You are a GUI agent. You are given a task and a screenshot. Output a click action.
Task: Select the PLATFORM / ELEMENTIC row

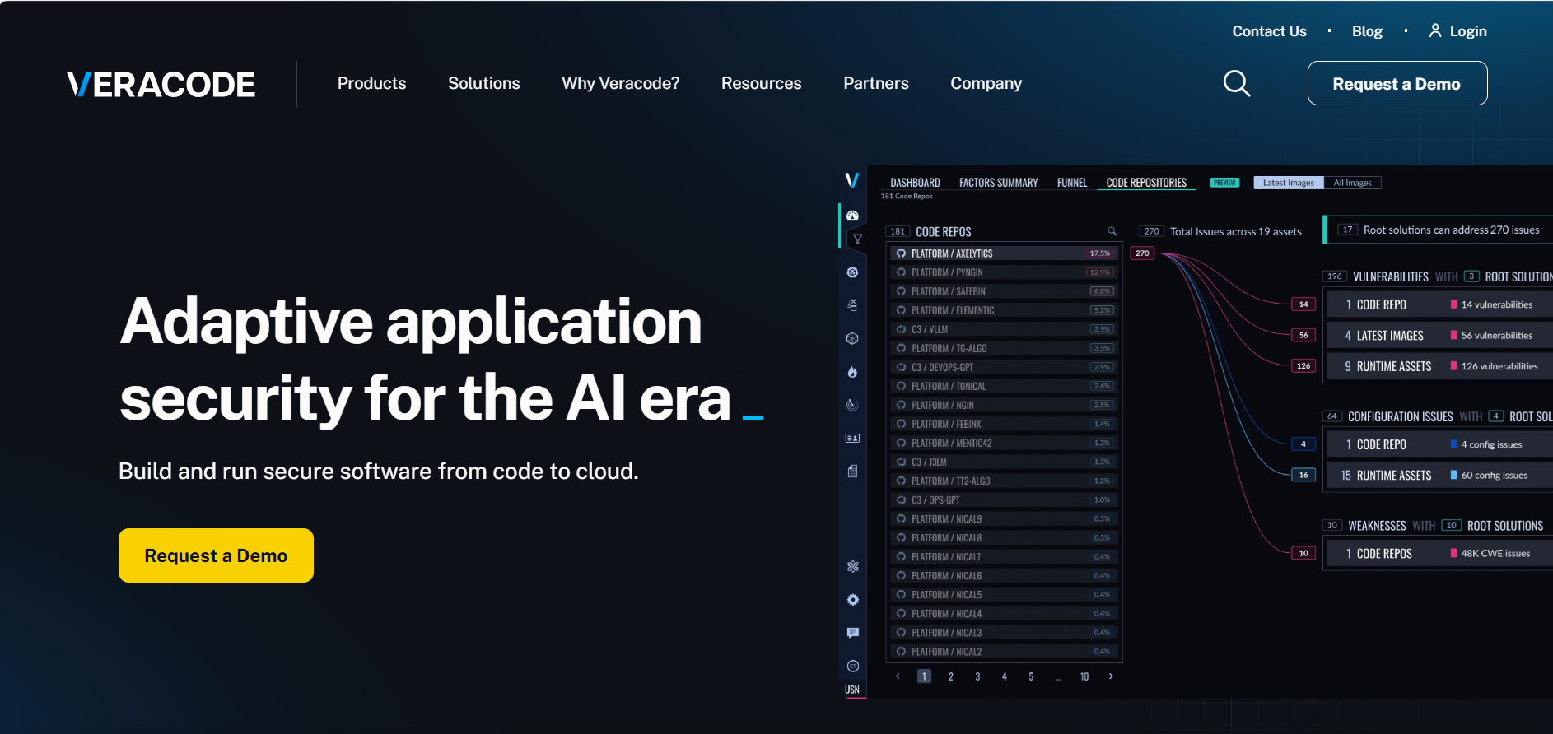[x=1004, y=310]
